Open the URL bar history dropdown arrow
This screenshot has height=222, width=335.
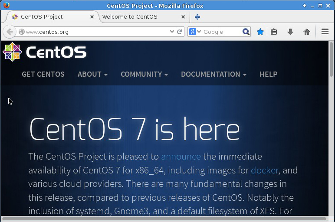[172, 32]
